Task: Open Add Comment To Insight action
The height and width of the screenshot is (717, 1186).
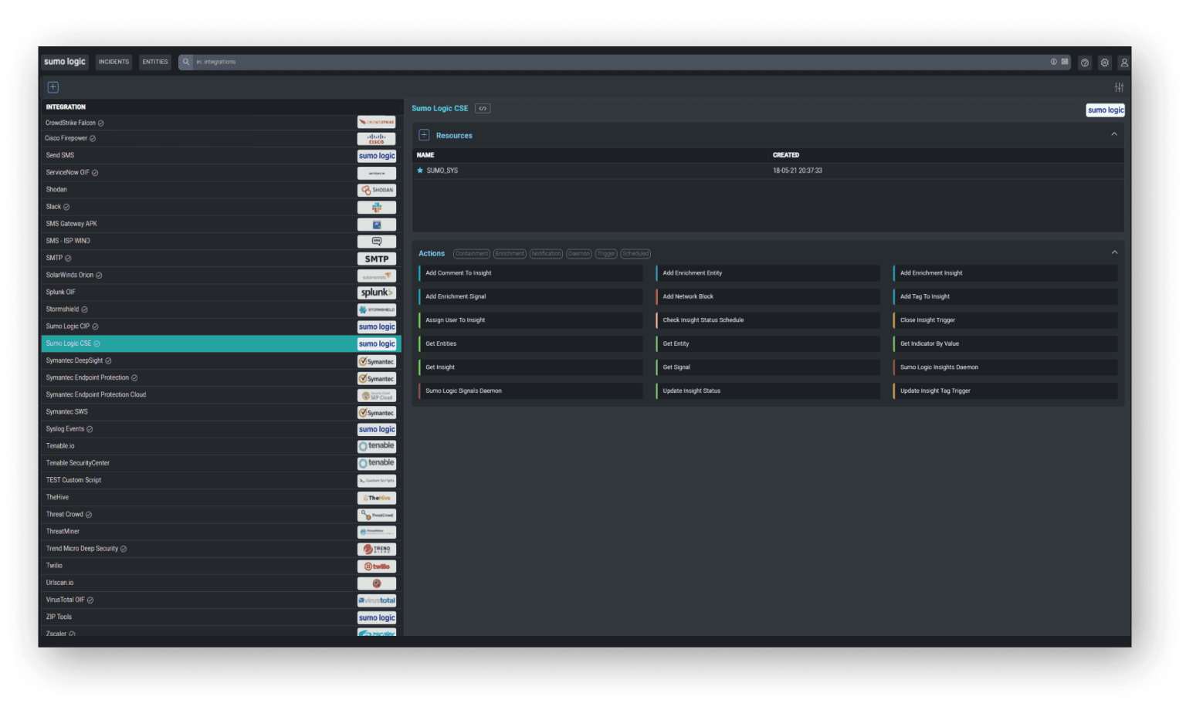Action: tap(530, 273)
